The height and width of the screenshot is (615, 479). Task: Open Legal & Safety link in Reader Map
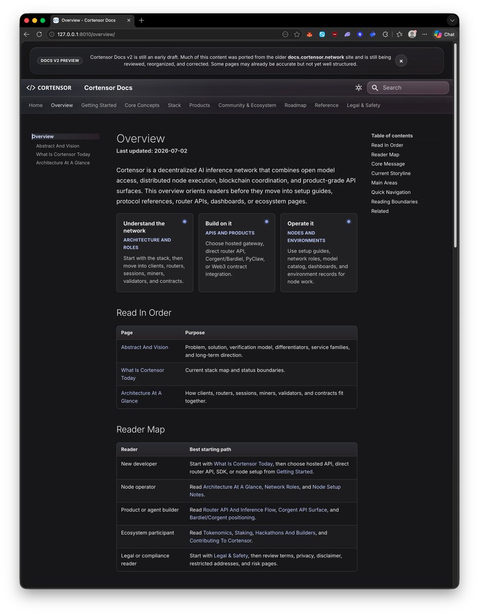pyautogui.click(x=231, y=556)
